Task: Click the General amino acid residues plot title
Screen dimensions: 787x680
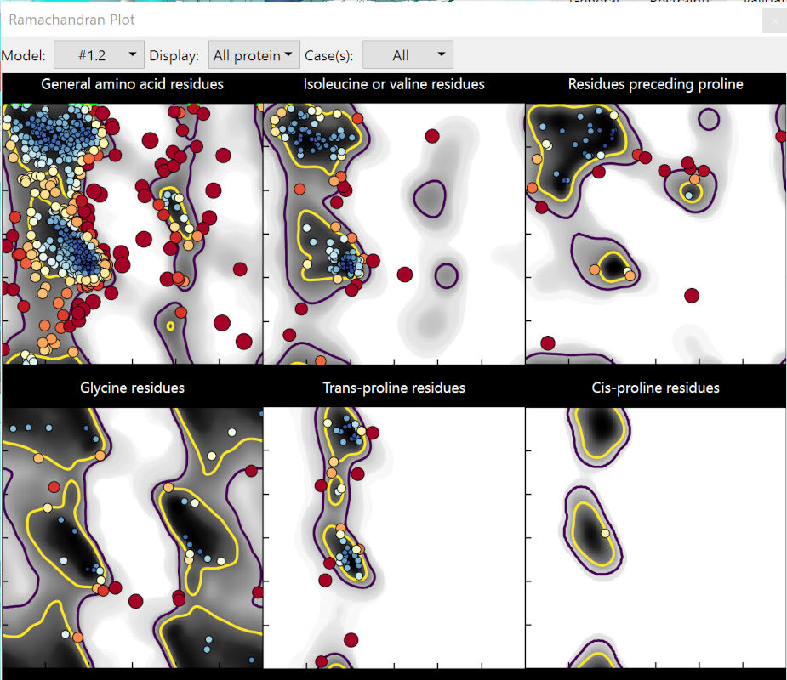Action: tap(132, 84)
